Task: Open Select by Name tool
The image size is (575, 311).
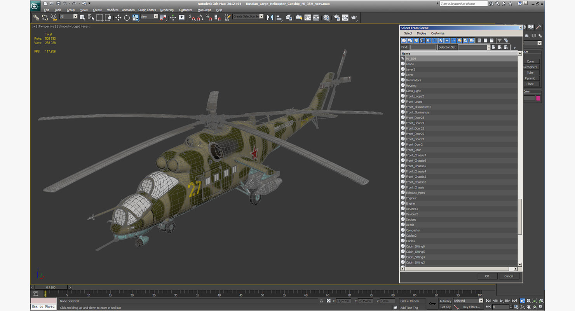Action: tap(91, 17)
